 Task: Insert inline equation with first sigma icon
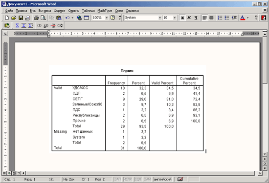17,26
